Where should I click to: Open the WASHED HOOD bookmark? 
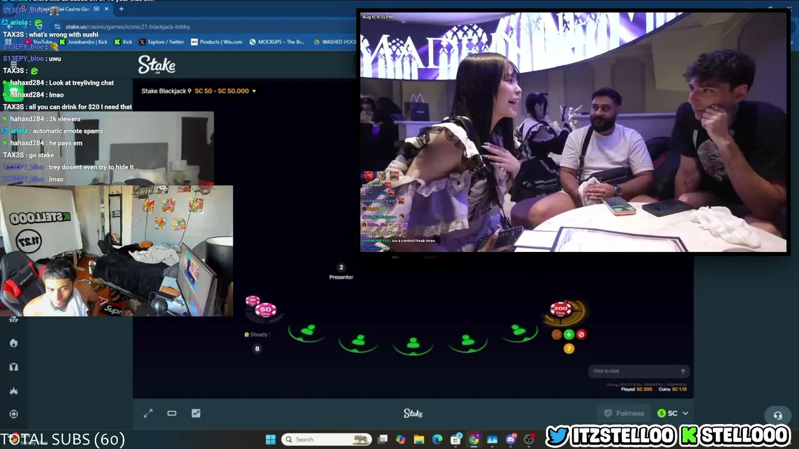(334, 42)
